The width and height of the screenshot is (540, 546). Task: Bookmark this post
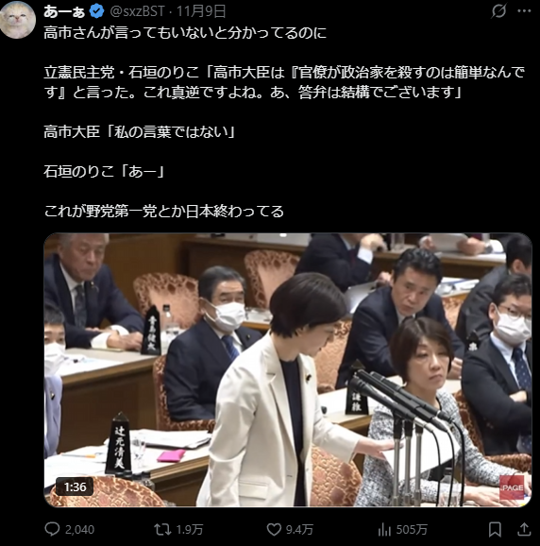495,530
